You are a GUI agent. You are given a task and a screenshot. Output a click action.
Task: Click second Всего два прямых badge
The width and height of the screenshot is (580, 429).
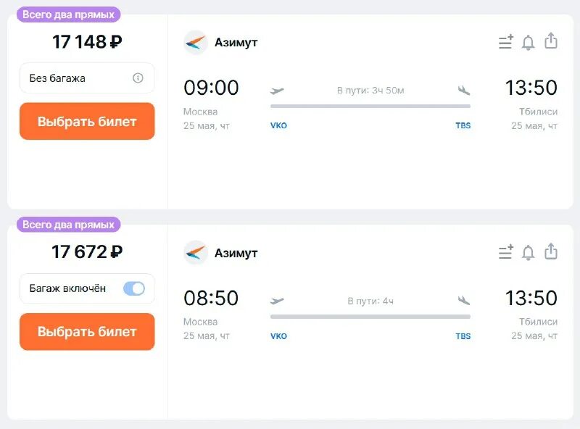68,225
